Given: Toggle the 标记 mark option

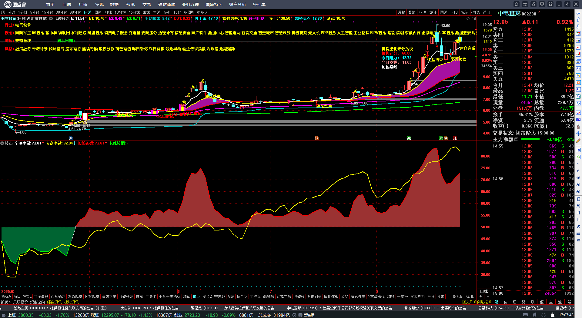Looking at the screenshot, I should (465, 12).
